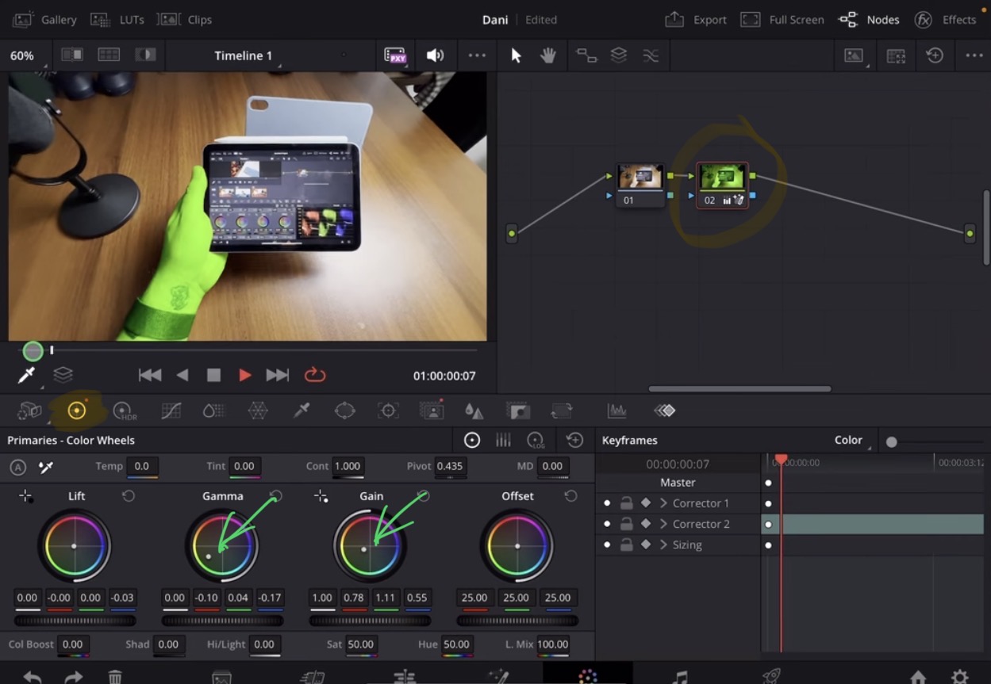
Task: Open the Tracker palette icon
Action: tap(388, 411)
